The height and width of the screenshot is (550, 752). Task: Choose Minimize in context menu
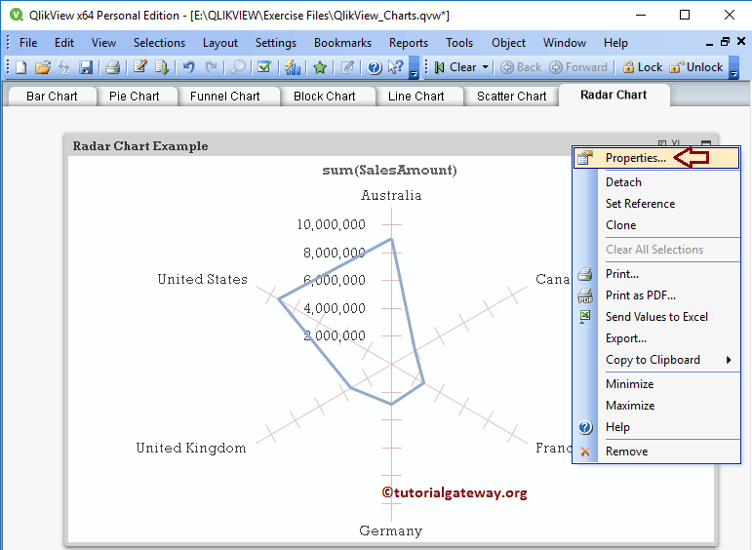pos(656,384)
